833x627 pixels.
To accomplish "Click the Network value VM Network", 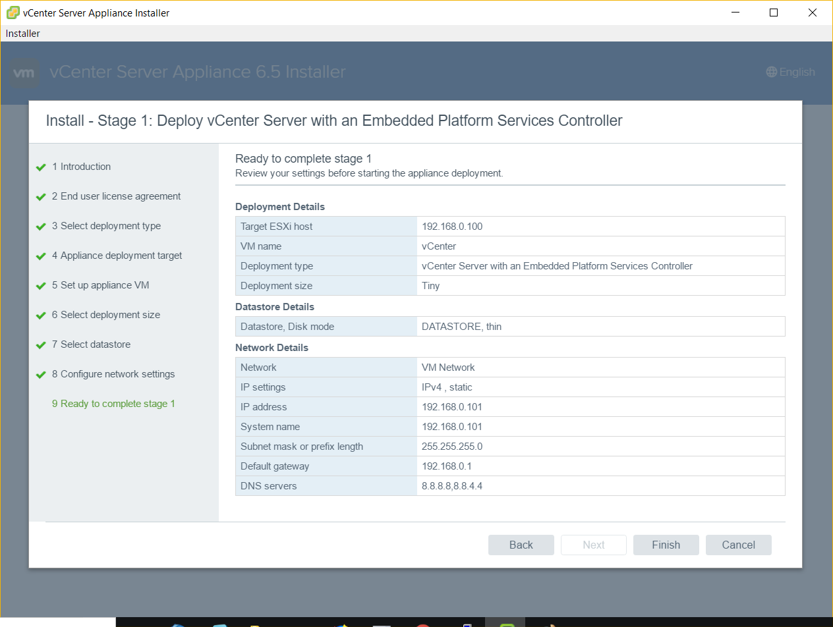I will 448,368.
